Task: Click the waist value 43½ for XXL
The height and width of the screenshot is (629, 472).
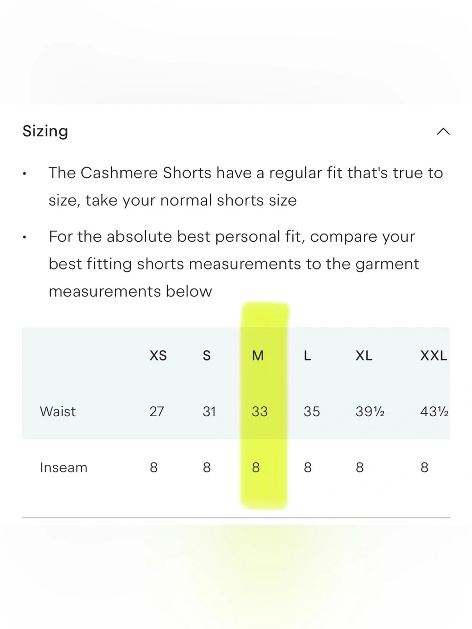Action: tap(434, 411)
